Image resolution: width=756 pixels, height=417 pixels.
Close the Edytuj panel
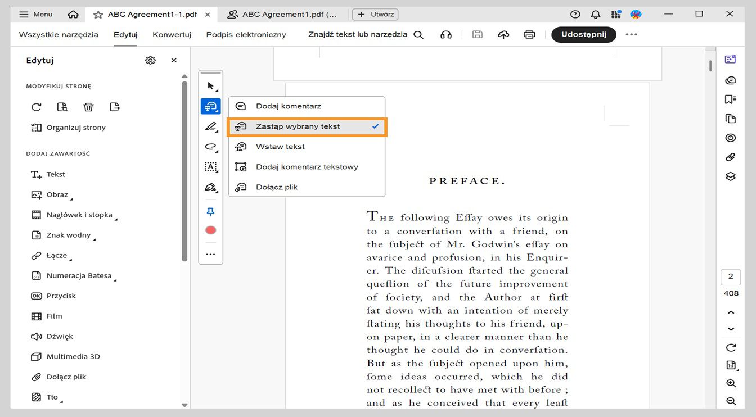coord(174,60)
